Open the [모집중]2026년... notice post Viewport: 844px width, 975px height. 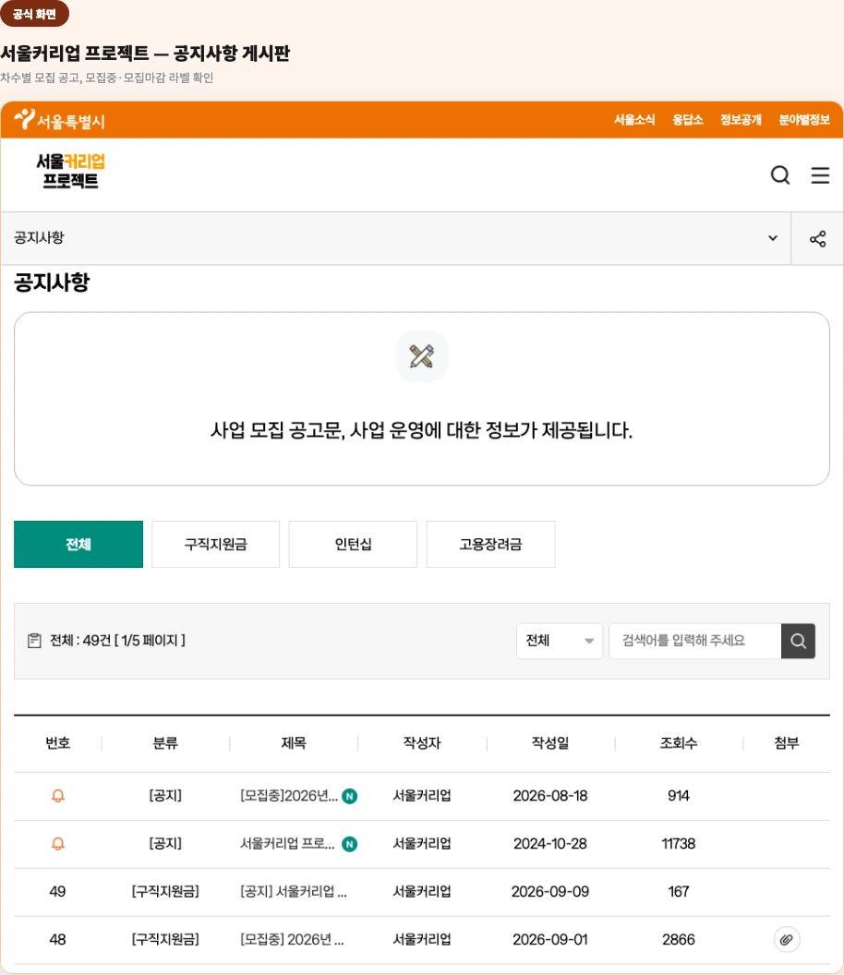(x=289, y=795)
